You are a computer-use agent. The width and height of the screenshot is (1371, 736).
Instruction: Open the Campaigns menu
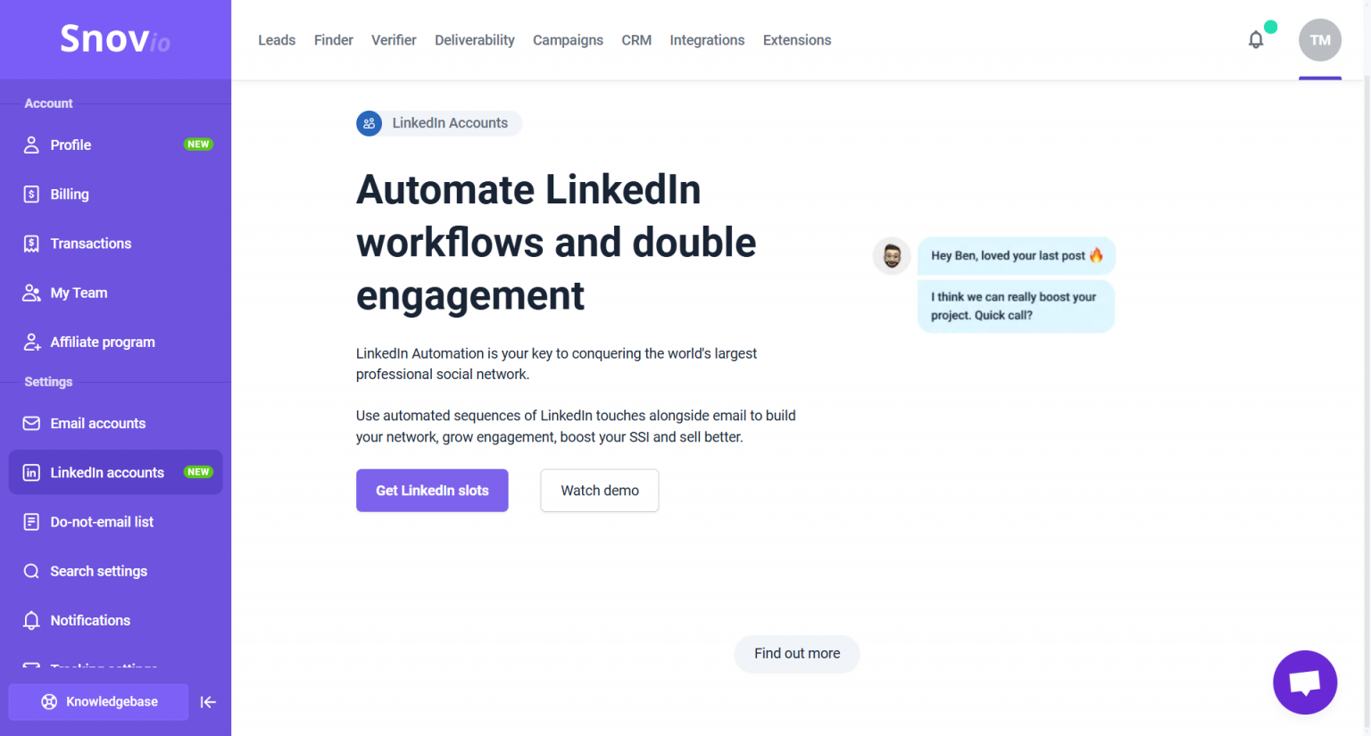click(x=568, y=40)
